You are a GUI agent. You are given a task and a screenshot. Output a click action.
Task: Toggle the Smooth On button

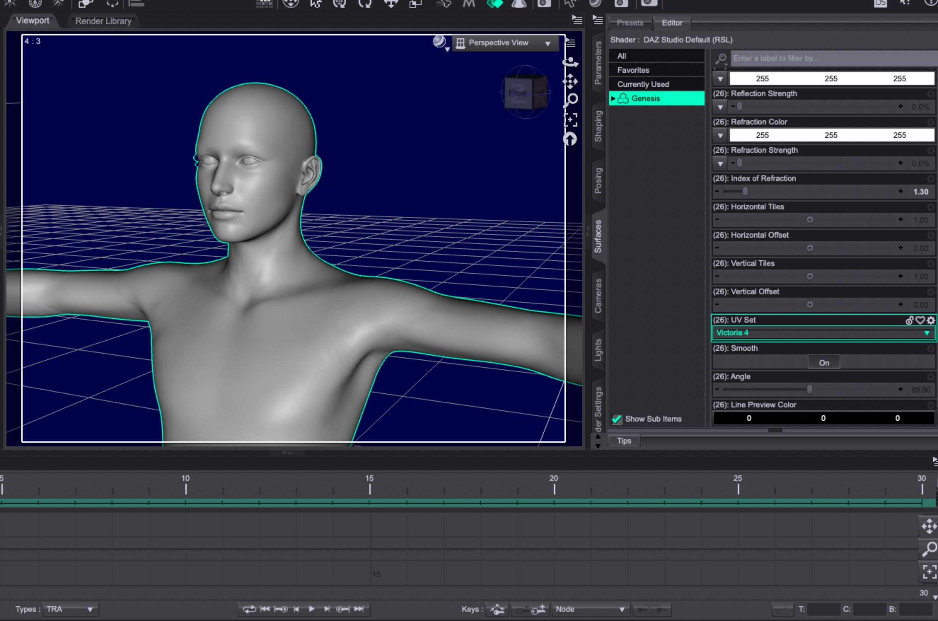tap(824, 363)
